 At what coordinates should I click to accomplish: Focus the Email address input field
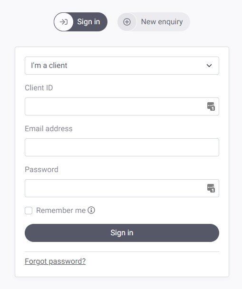click(x=122, y=147)
